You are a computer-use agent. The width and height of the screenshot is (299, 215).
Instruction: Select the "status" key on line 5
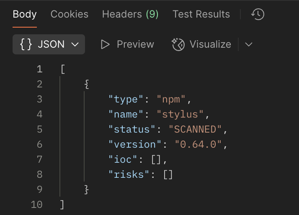pos(131,129)
